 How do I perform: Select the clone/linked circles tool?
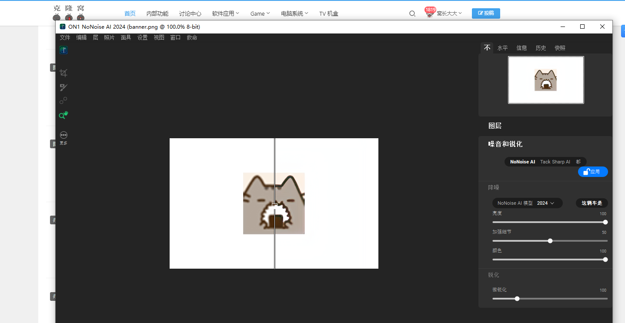coord(64,101)
